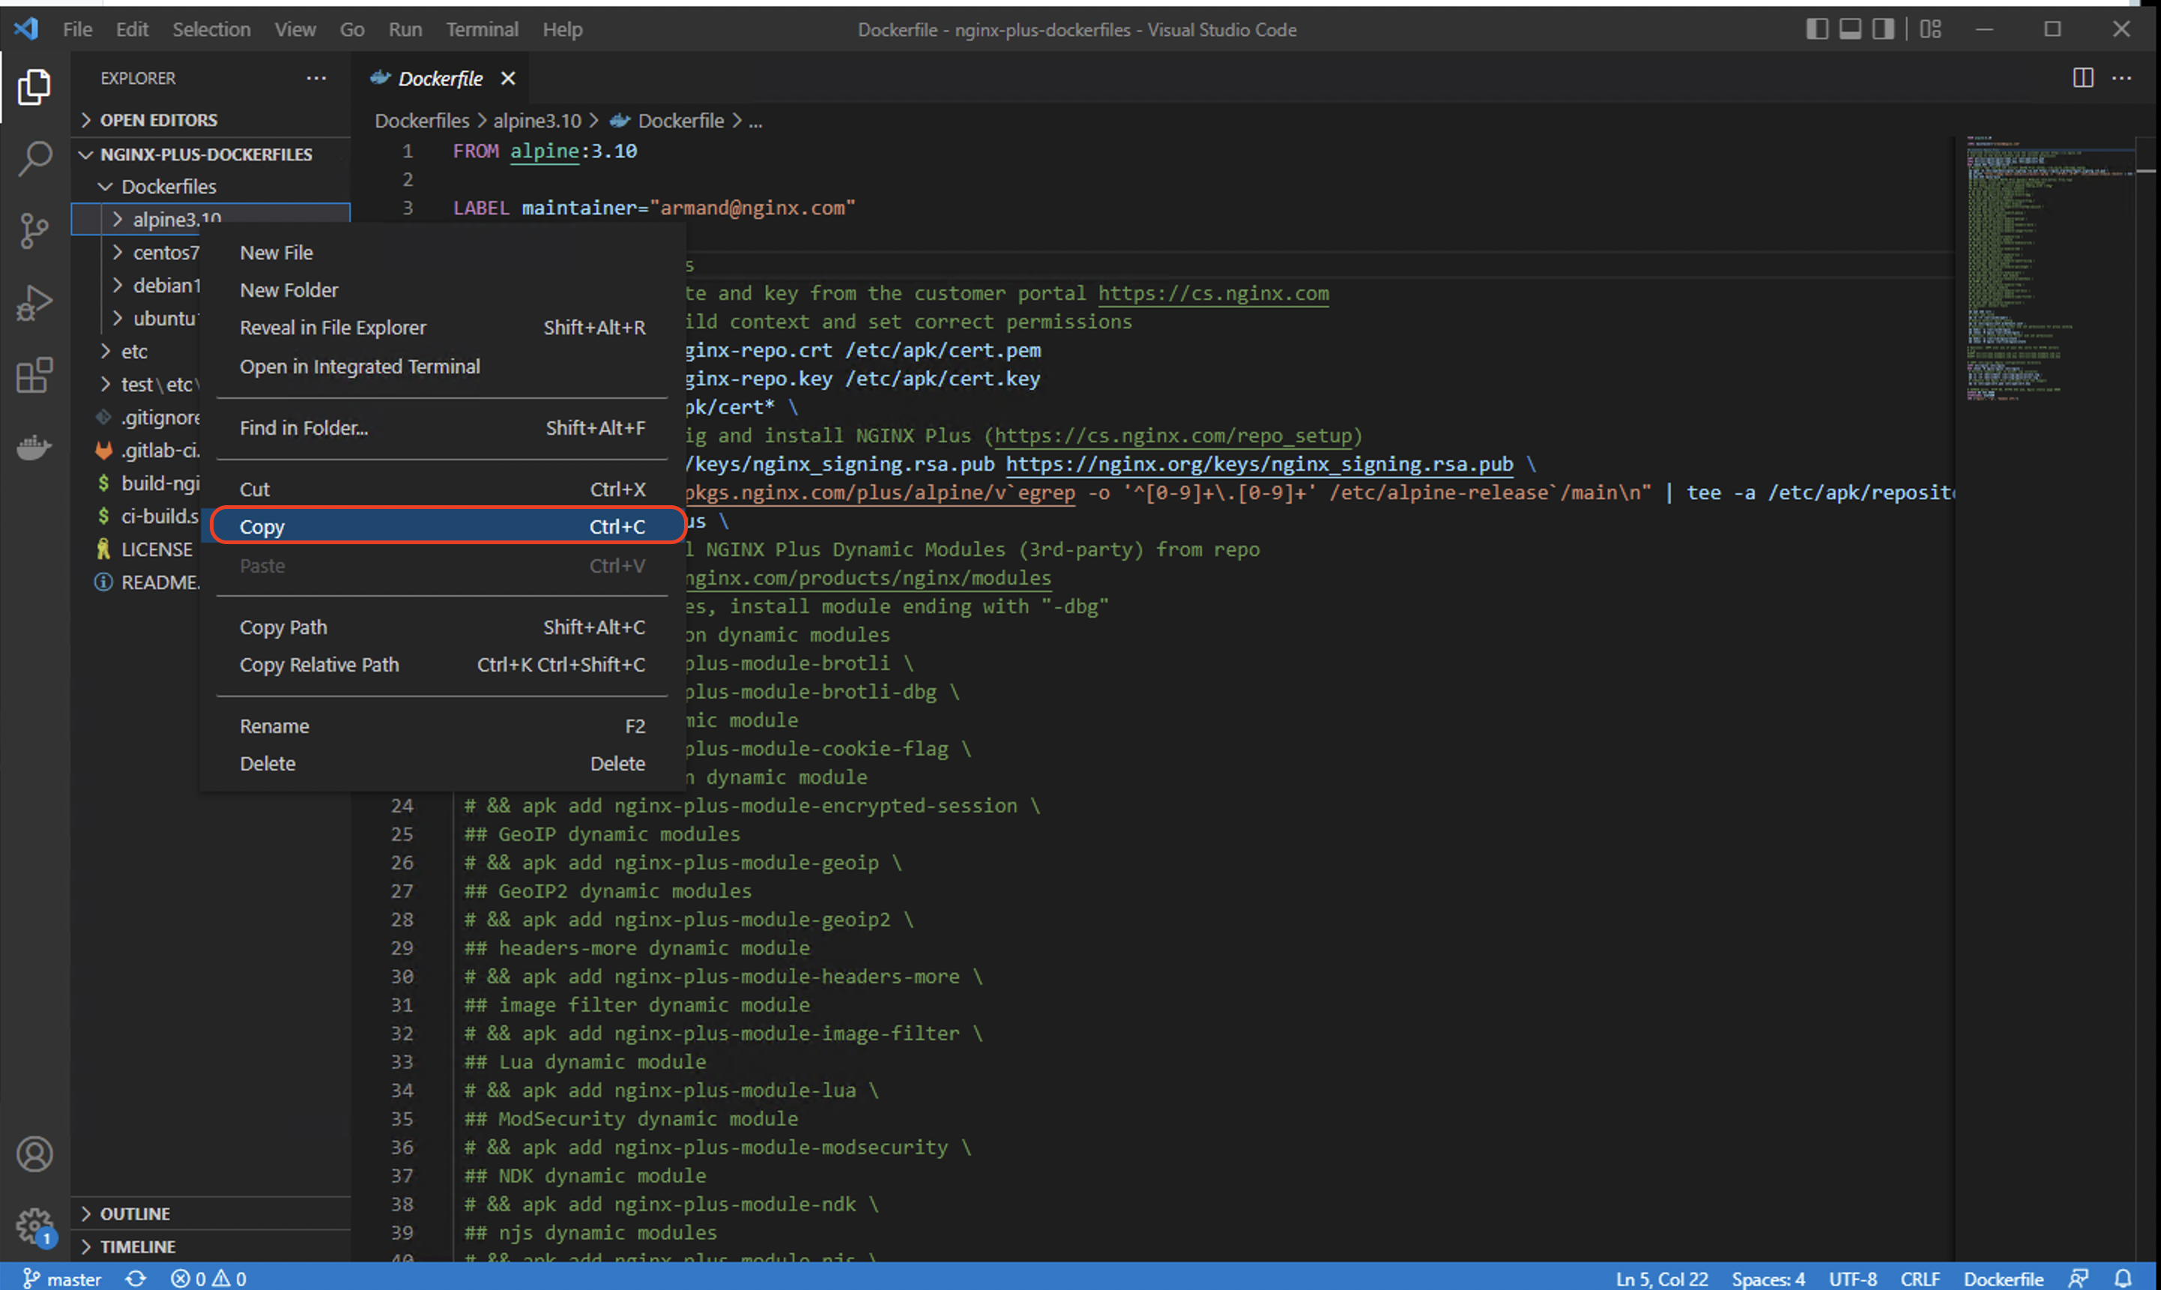Toggle the primary side bar visibility
The width and height of the screenshot is (2161, 1290).
pos(1817,29)
